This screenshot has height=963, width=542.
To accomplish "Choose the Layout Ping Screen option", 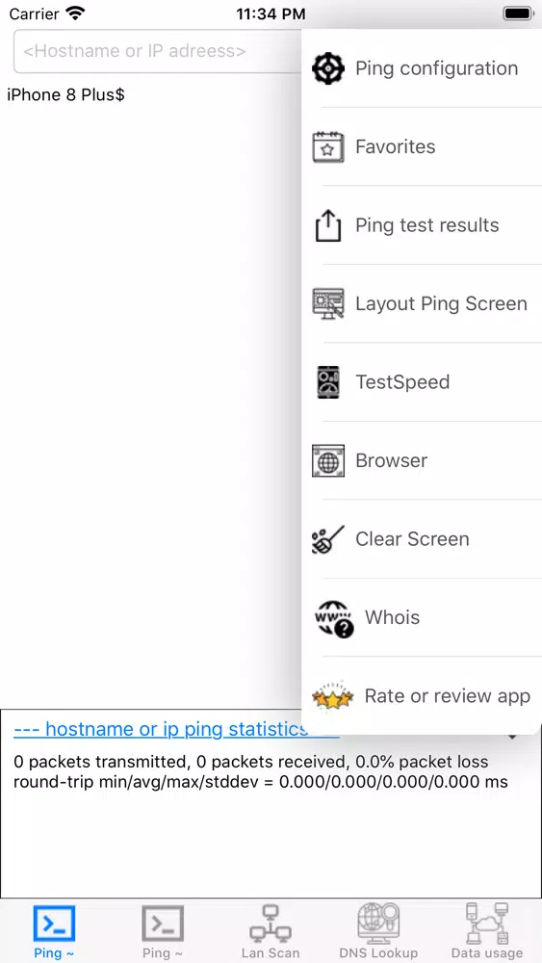I will tap(422, 303).
